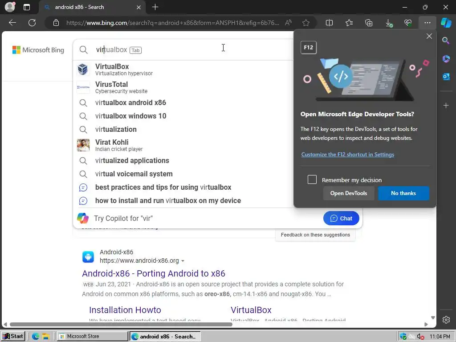Pick 'how to install and run virtualbox'
456x342 pixels.
click(x=183, y=201)
